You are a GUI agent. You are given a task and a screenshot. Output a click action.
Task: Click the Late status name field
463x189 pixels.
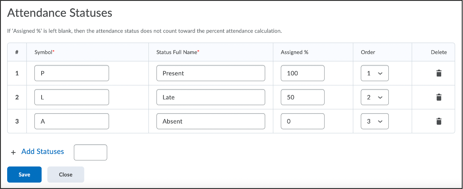coord(211,97)
